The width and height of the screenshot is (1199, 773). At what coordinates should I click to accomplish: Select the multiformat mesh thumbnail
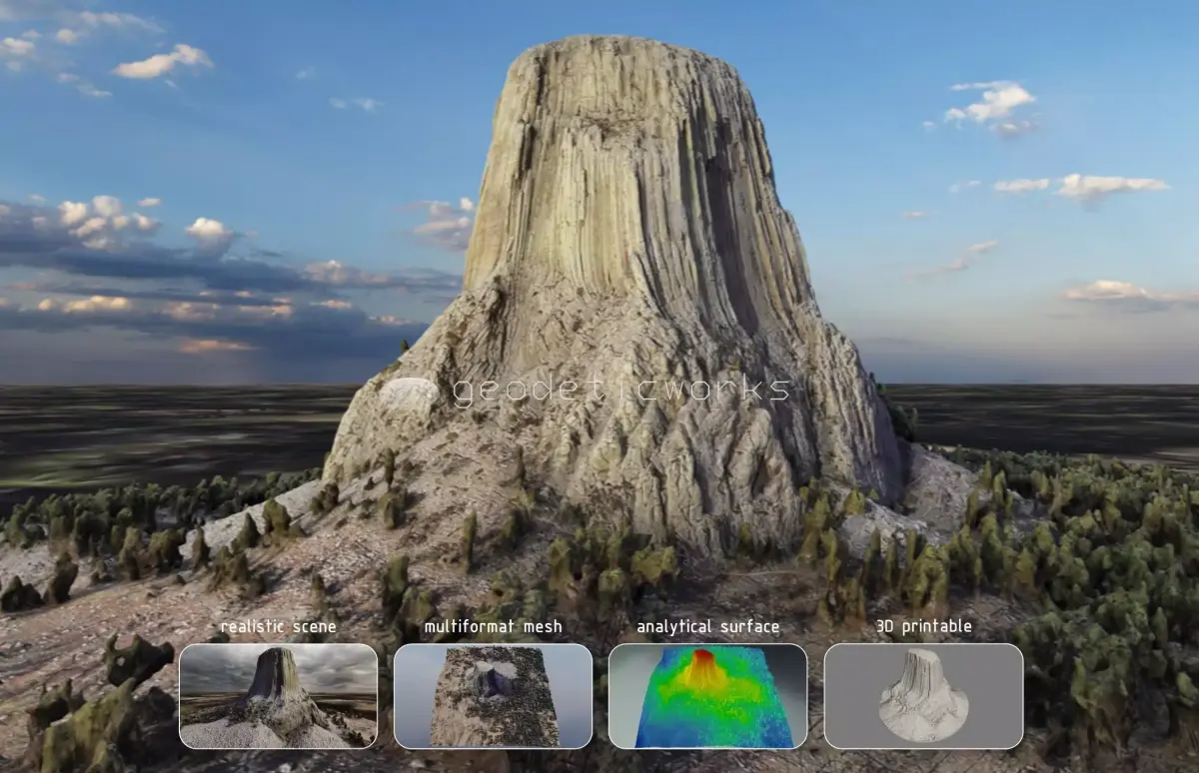[x=493, y=696]
